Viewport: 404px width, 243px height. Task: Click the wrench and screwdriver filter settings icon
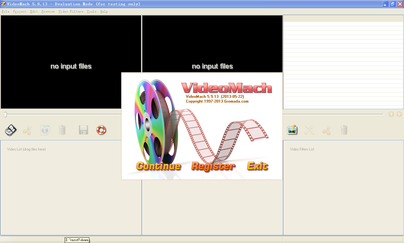coord(309,130)
